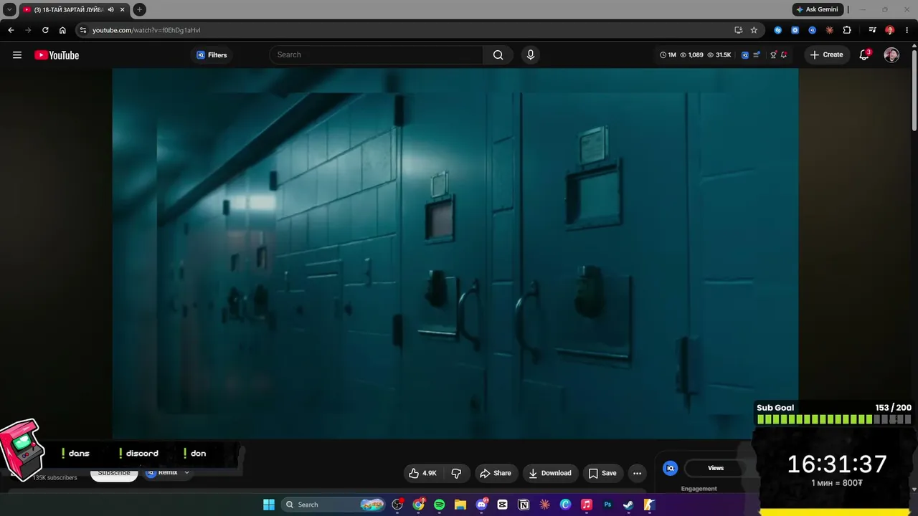This screenshot has width=918, height=516.
Task: Open more actions ellipsis menu
Action: [x=637, y=473]
